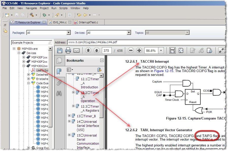The image size is (228, 151).
Task: Select the MSP430F2xx device node
Action: point(40,62)
